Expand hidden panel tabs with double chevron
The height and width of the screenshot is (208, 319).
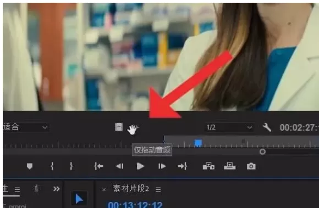tap(56, 189)
